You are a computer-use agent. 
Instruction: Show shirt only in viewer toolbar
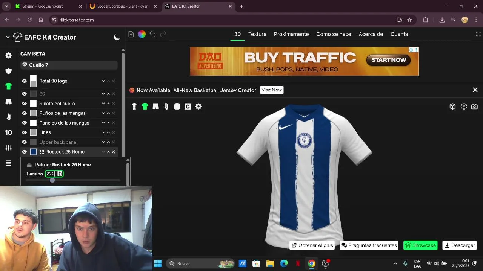tap(145, 107)
